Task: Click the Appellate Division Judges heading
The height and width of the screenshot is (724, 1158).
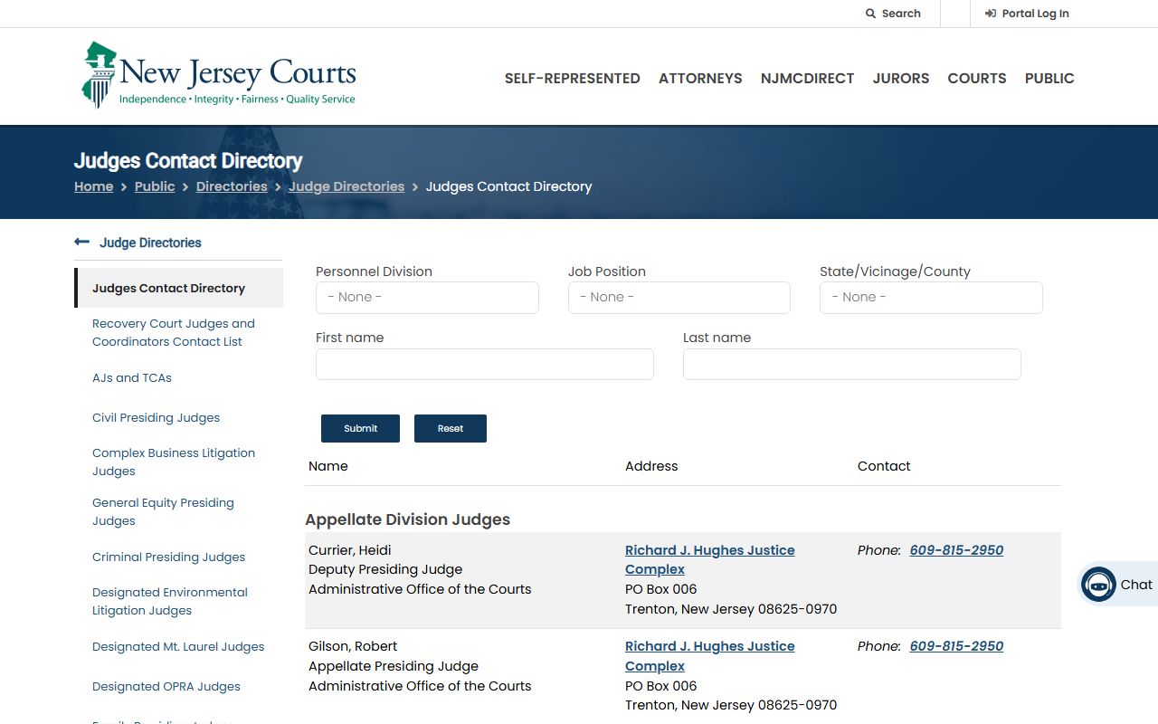Action: (408, 519)
